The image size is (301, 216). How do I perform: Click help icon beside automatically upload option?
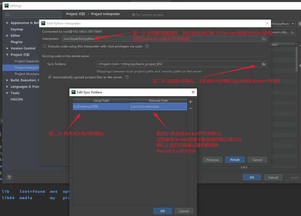[127, 77]
